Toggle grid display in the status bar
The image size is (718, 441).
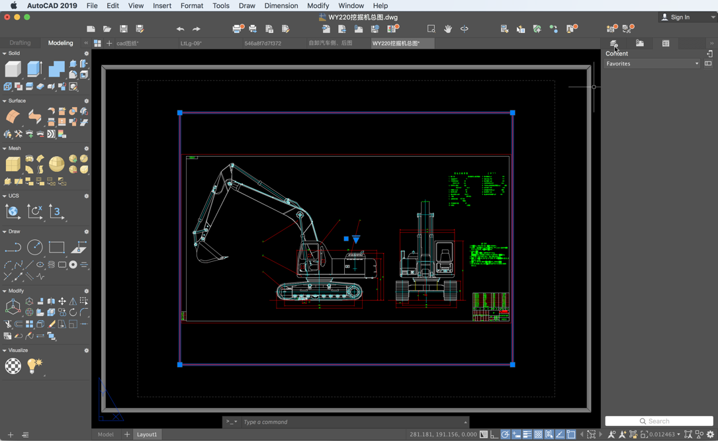[539, 434]
